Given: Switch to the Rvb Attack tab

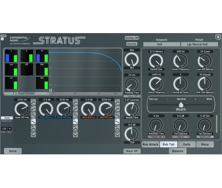Looking at the screenshot, I should pos(150,144).
